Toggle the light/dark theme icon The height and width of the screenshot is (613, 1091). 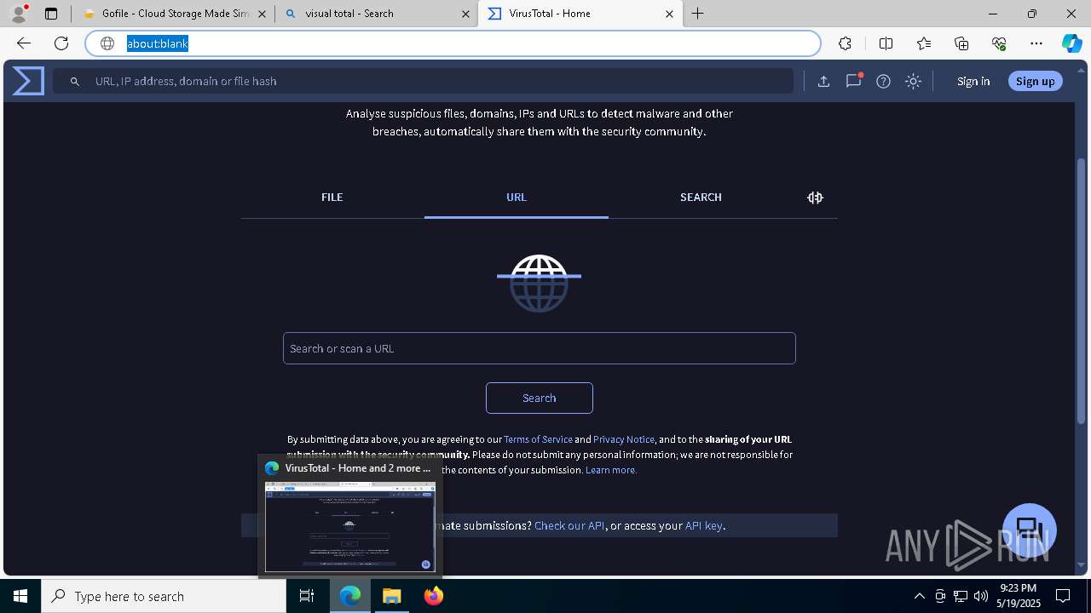(913, 81)
